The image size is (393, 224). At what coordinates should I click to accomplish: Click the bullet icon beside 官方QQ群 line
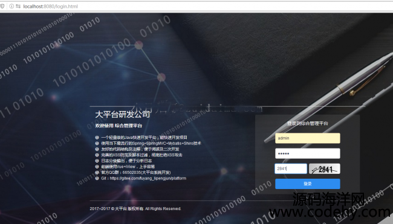(97, 173)
